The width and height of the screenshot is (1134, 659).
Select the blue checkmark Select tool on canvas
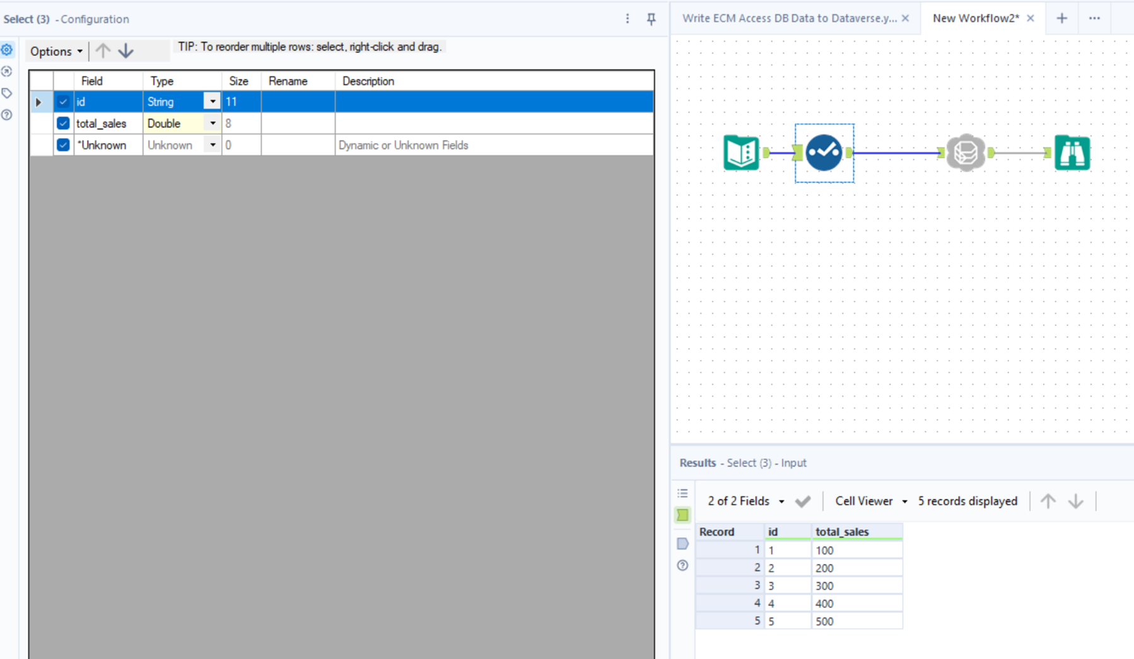824,153
